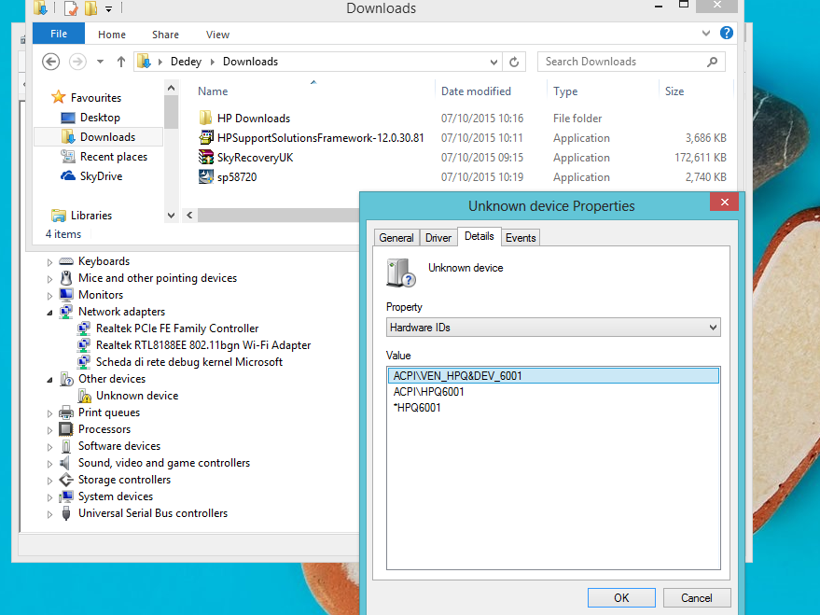Click the Sound, video and game controllers icon
This screenshot has width=820, height=615.
click(x=65, y=463)
